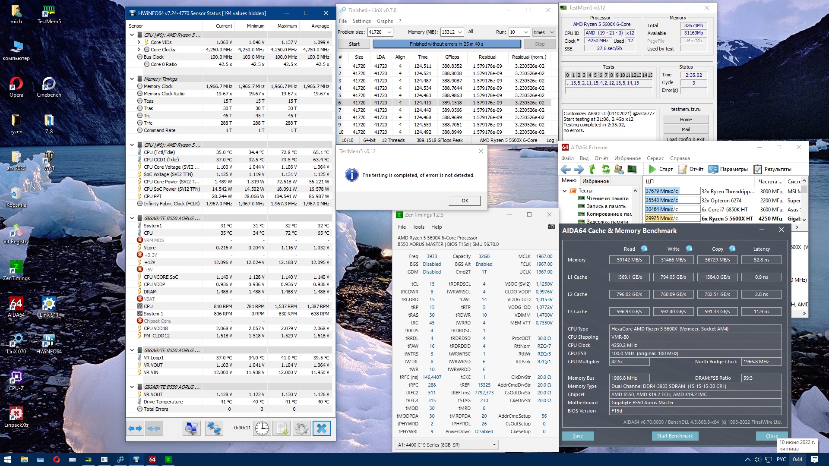Open Opera from the taskbar
829x466 pixels.
click(56, 460)
